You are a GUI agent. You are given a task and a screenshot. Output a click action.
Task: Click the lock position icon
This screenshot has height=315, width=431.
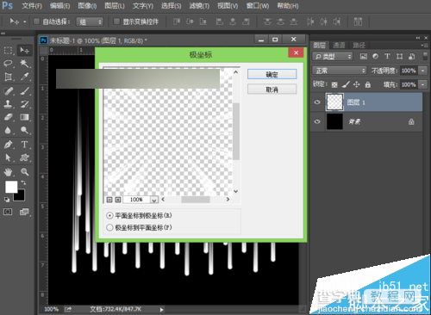[x=356, y=84]
